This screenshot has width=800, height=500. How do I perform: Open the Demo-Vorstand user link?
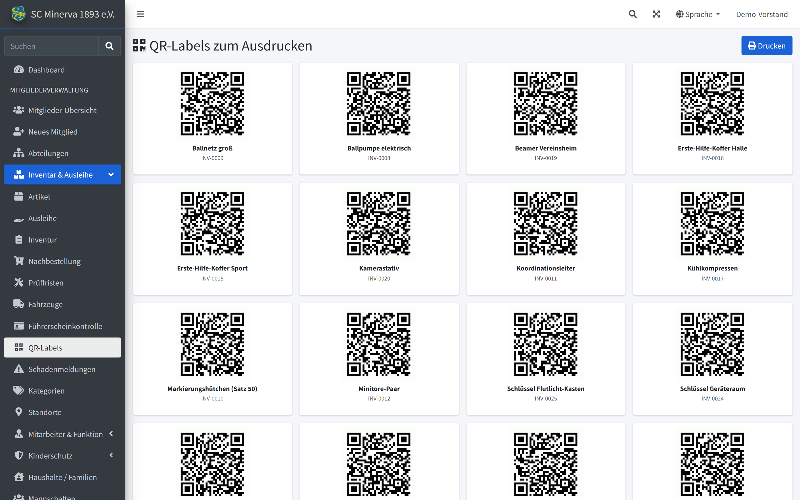(x=762, y=14)
